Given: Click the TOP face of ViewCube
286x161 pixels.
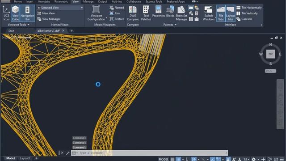Looking at the screenshot, I should coord(270,54).
